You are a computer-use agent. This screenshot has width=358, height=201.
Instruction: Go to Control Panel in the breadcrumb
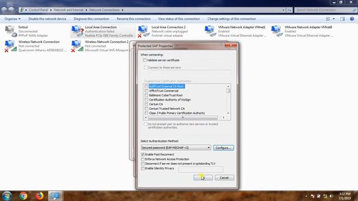39,10
